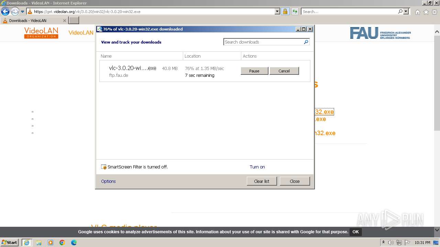Open download Options link
Screen dimensions: 440x247
(x=108, y=181)
